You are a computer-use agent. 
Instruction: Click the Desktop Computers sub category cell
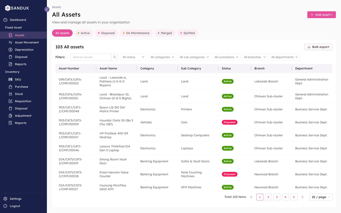click(195, 135)
